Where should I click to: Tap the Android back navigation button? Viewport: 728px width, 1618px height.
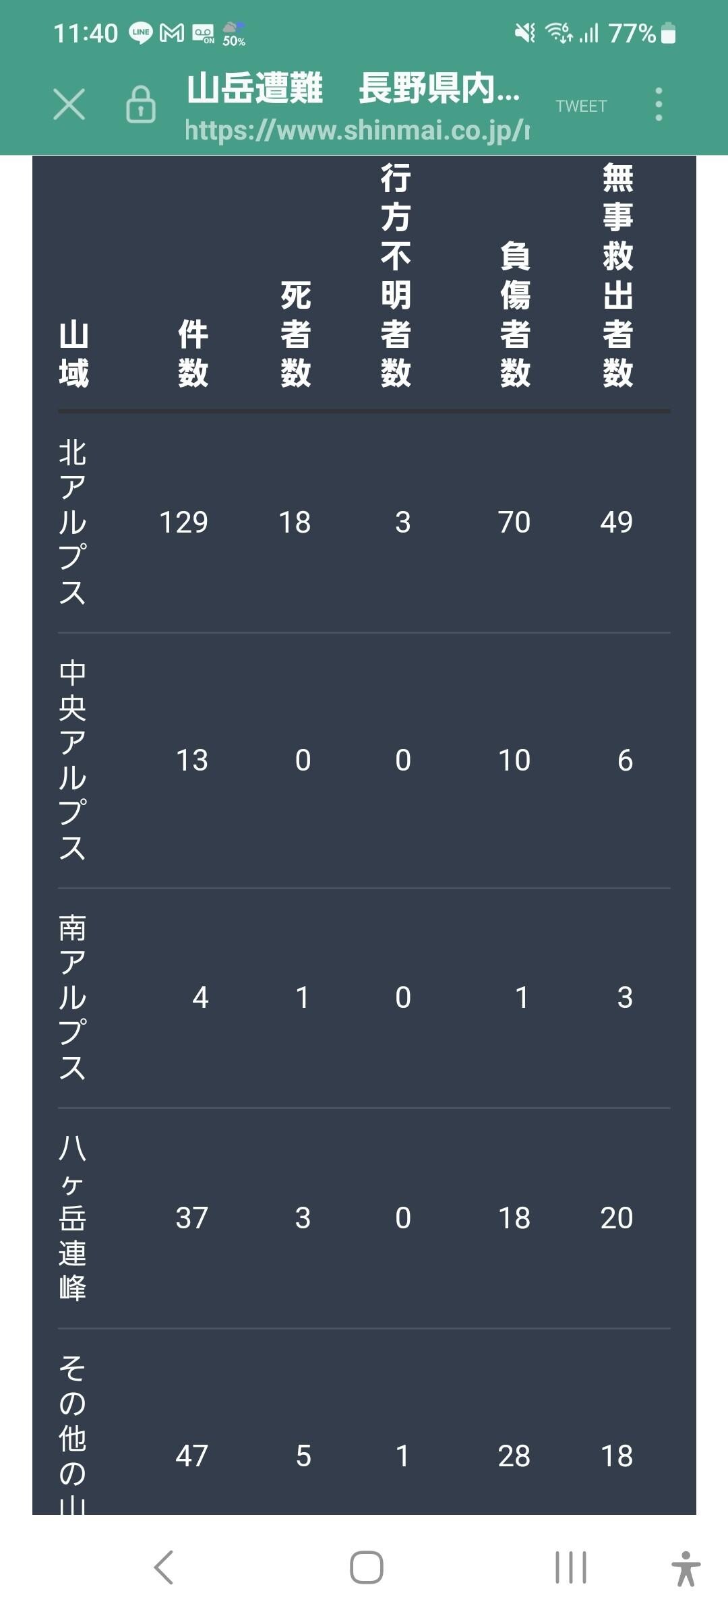(164, 1567)
